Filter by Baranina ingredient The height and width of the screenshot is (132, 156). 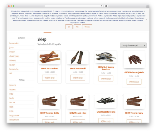(x=12, y=85)
